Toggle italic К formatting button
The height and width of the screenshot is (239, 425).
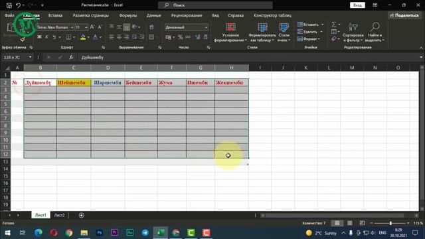point(46,37)
